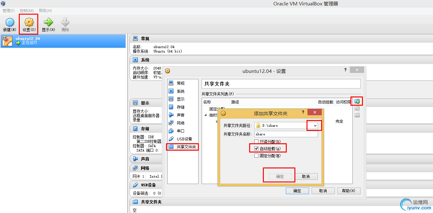Click the remove shared folder icon

[357, 115]
